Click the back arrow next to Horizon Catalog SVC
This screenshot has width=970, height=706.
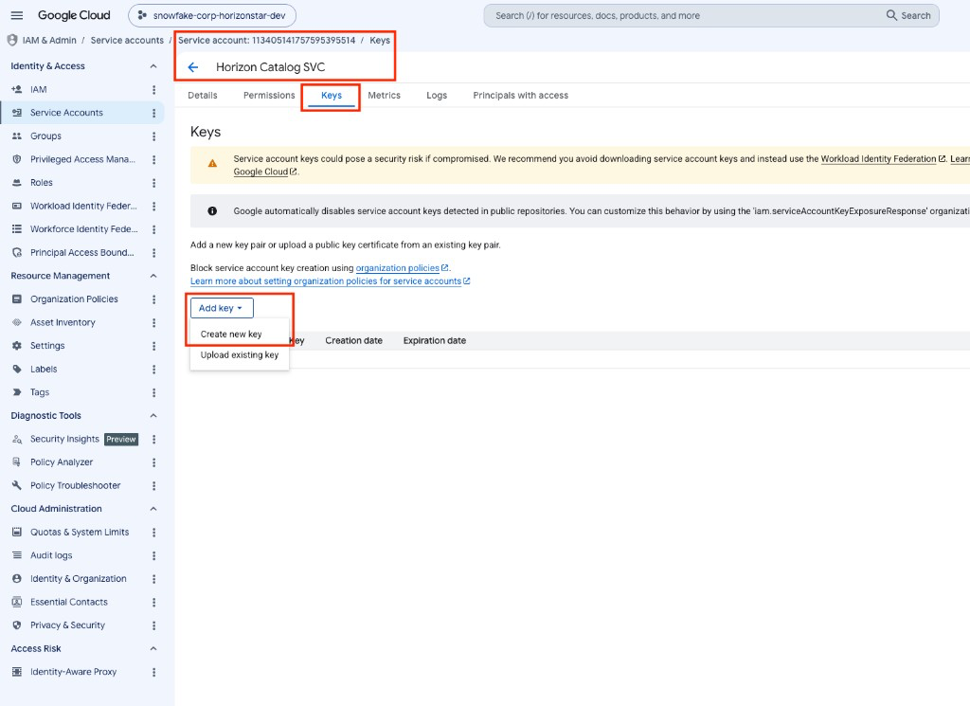[193, 67]
